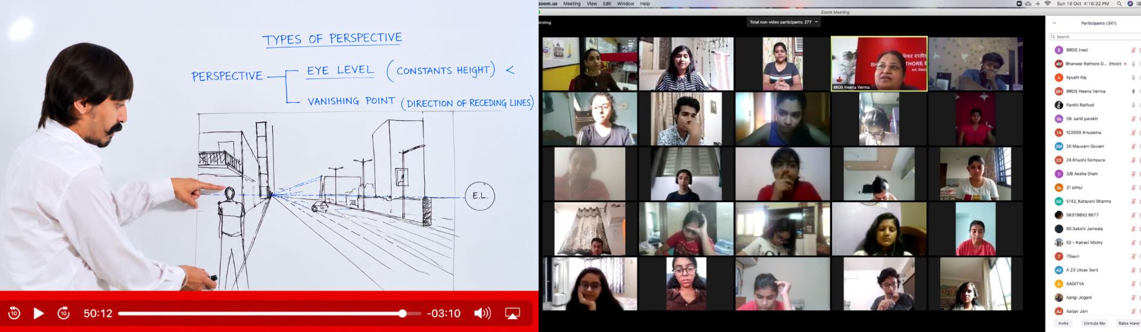Rewind the lecture video 10 seconds
This screenshot has width=1141, height=332.
coord(14,313)
